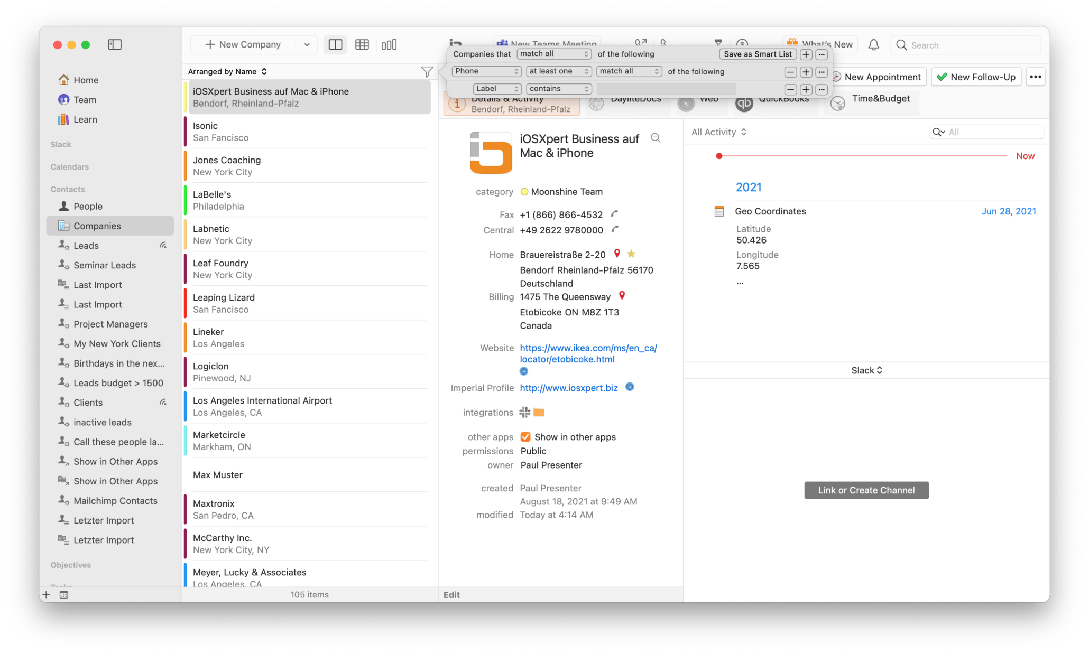Open calendar icon at sidebar bottom
Viewport: 1089px width, 654px height.
64,595
